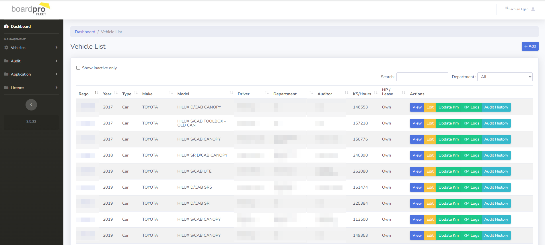Click the Vehicles gear icon in sidebar
The width and height of the screenshot is (545, 245).
click(6, 48)
